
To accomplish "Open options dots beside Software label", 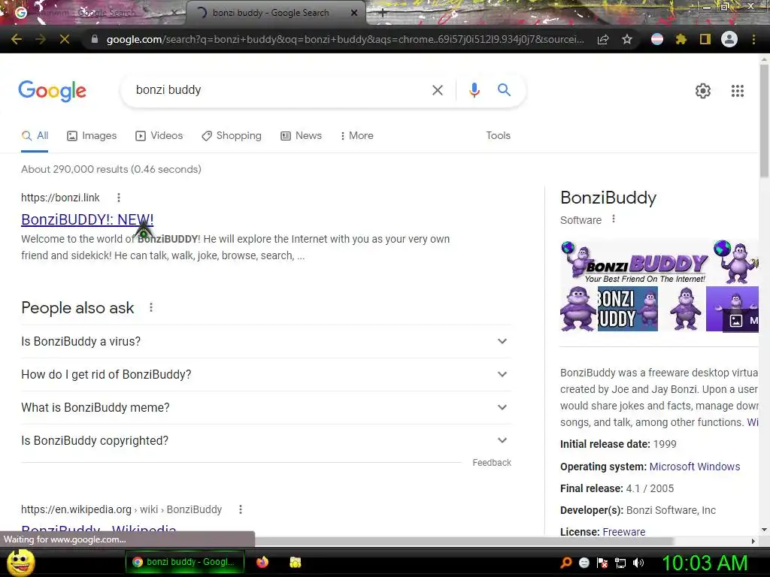I will [614, 219].
